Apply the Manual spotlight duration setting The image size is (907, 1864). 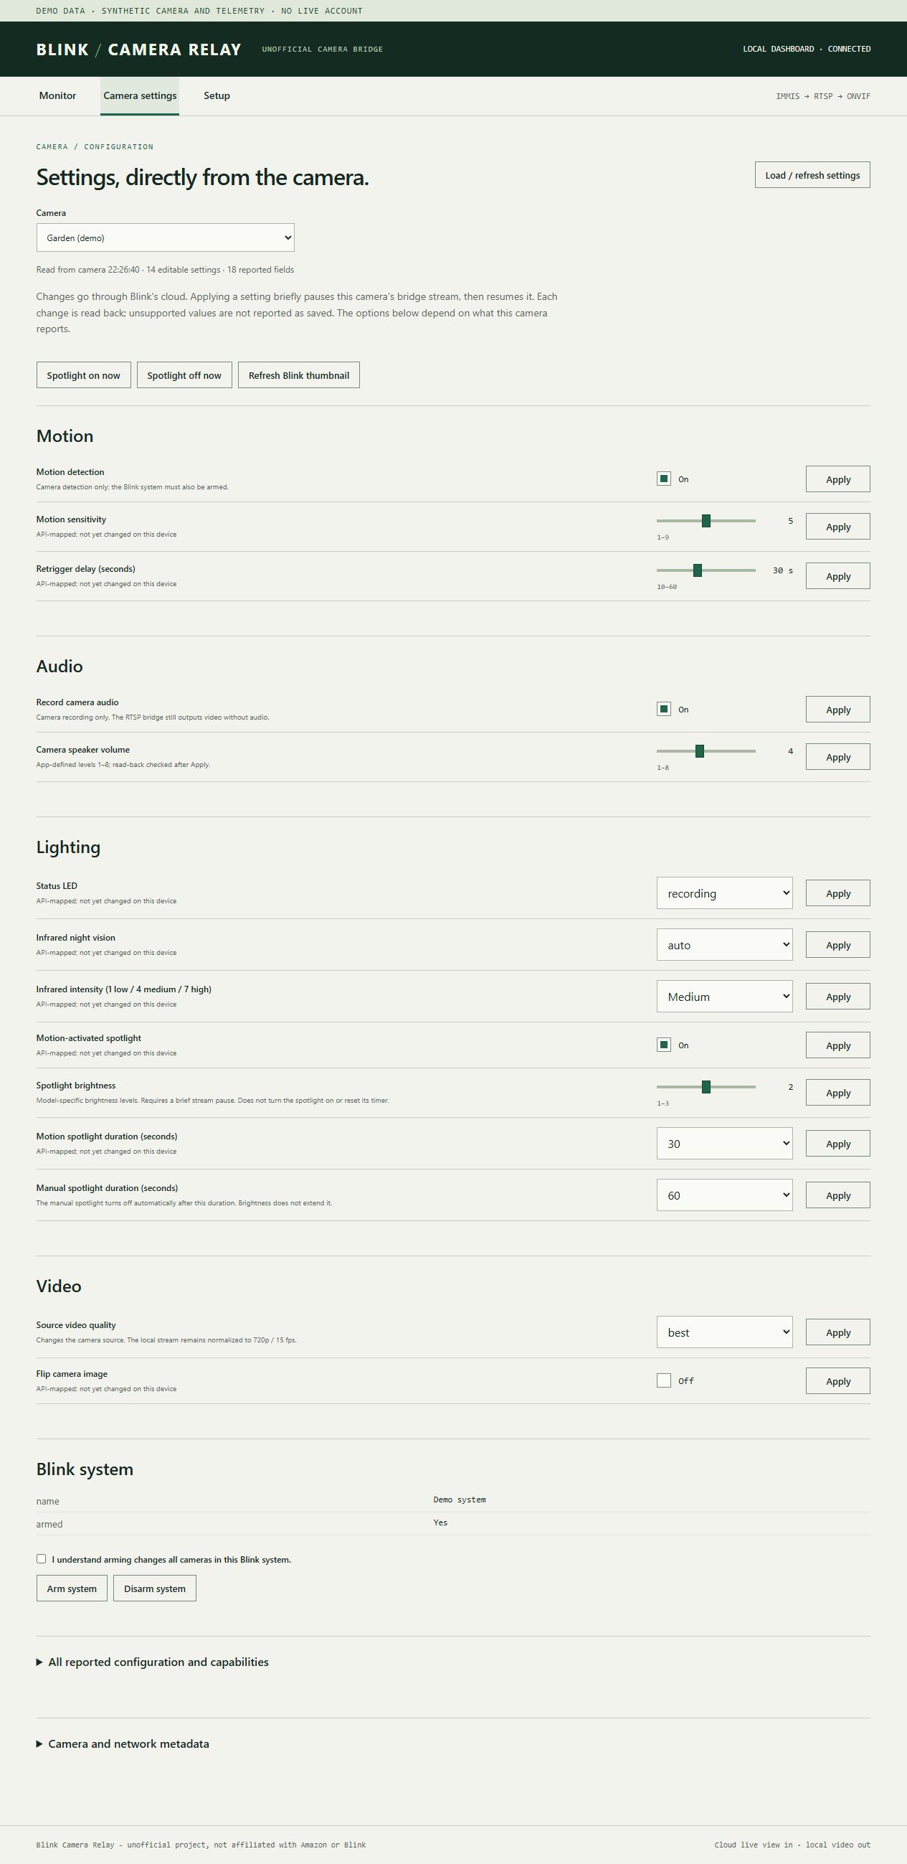837,1195
